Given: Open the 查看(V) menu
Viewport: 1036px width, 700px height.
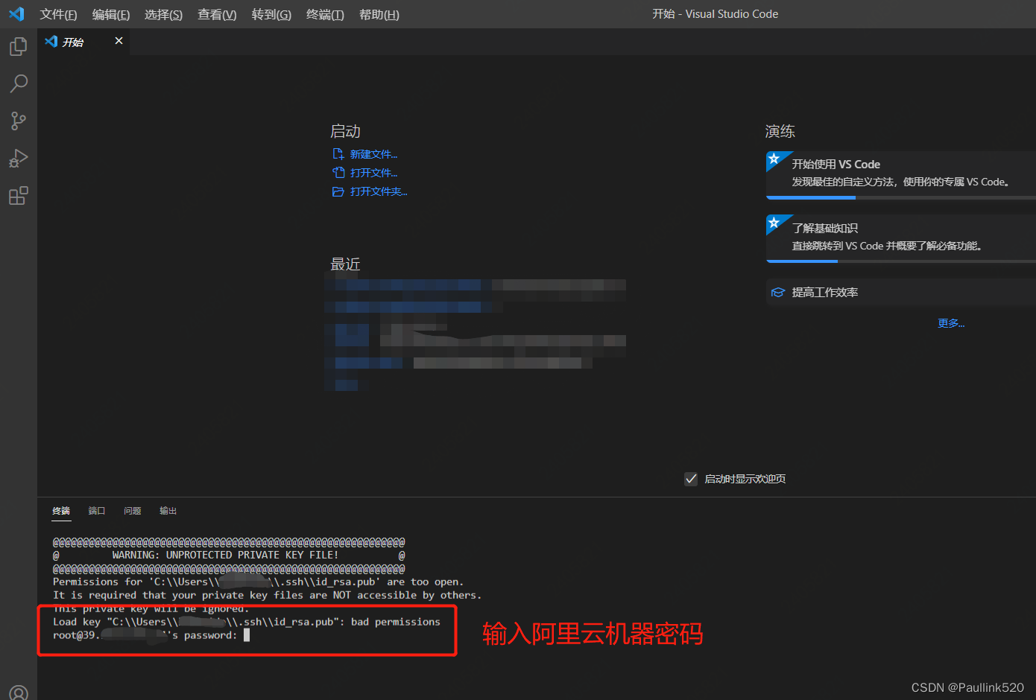Looking at the screenshot, I should [x=217, y=14].
